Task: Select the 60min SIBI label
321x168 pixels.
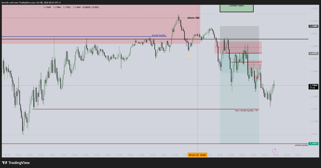Action: coord(193,18)
